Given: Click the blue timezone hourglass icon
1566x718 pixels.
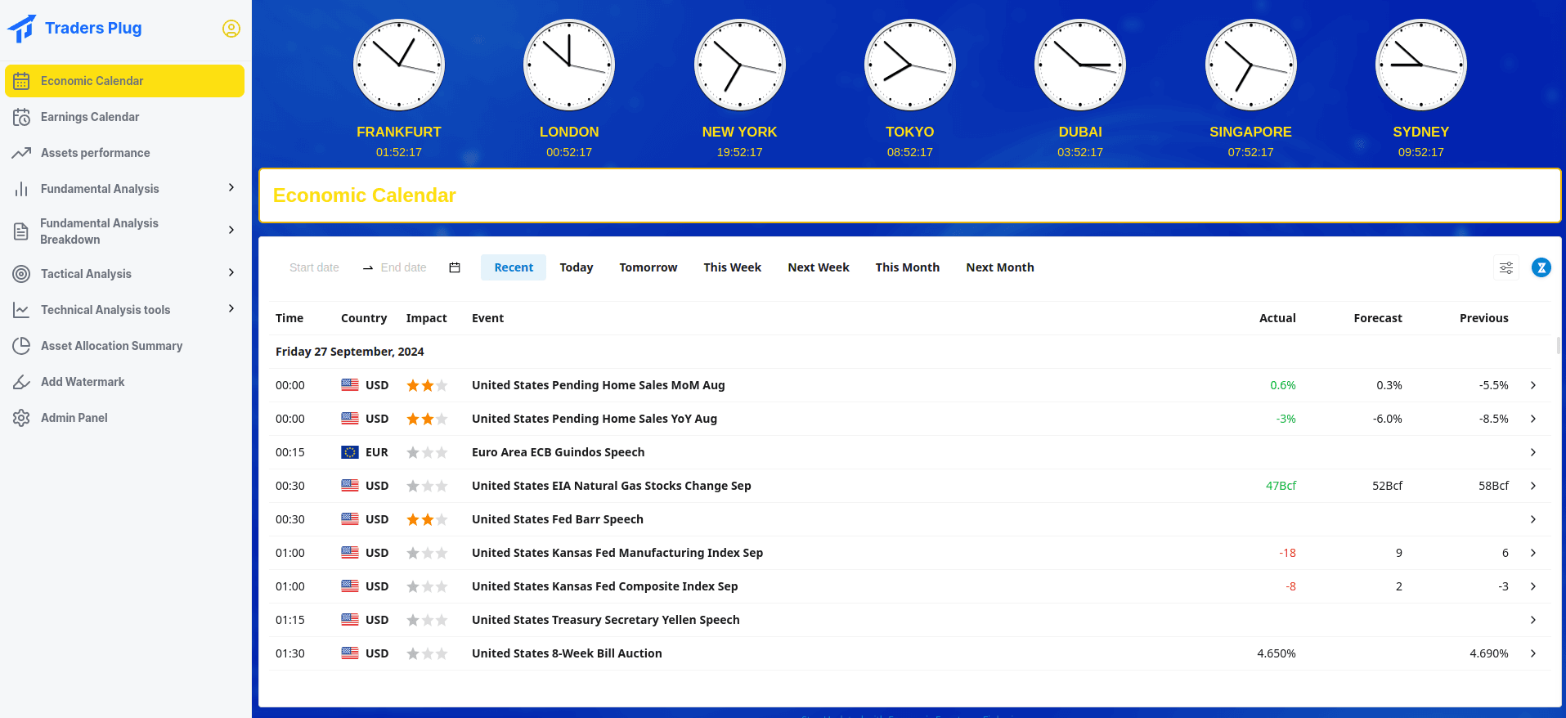Looking at the screenshot, I should 1541,267.
